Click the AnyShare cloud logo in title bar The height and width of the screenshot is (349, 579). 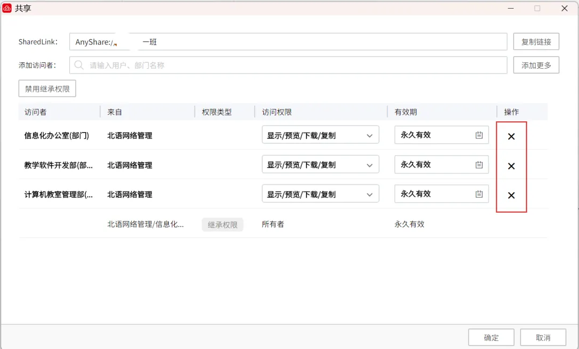tap(7, 8)
